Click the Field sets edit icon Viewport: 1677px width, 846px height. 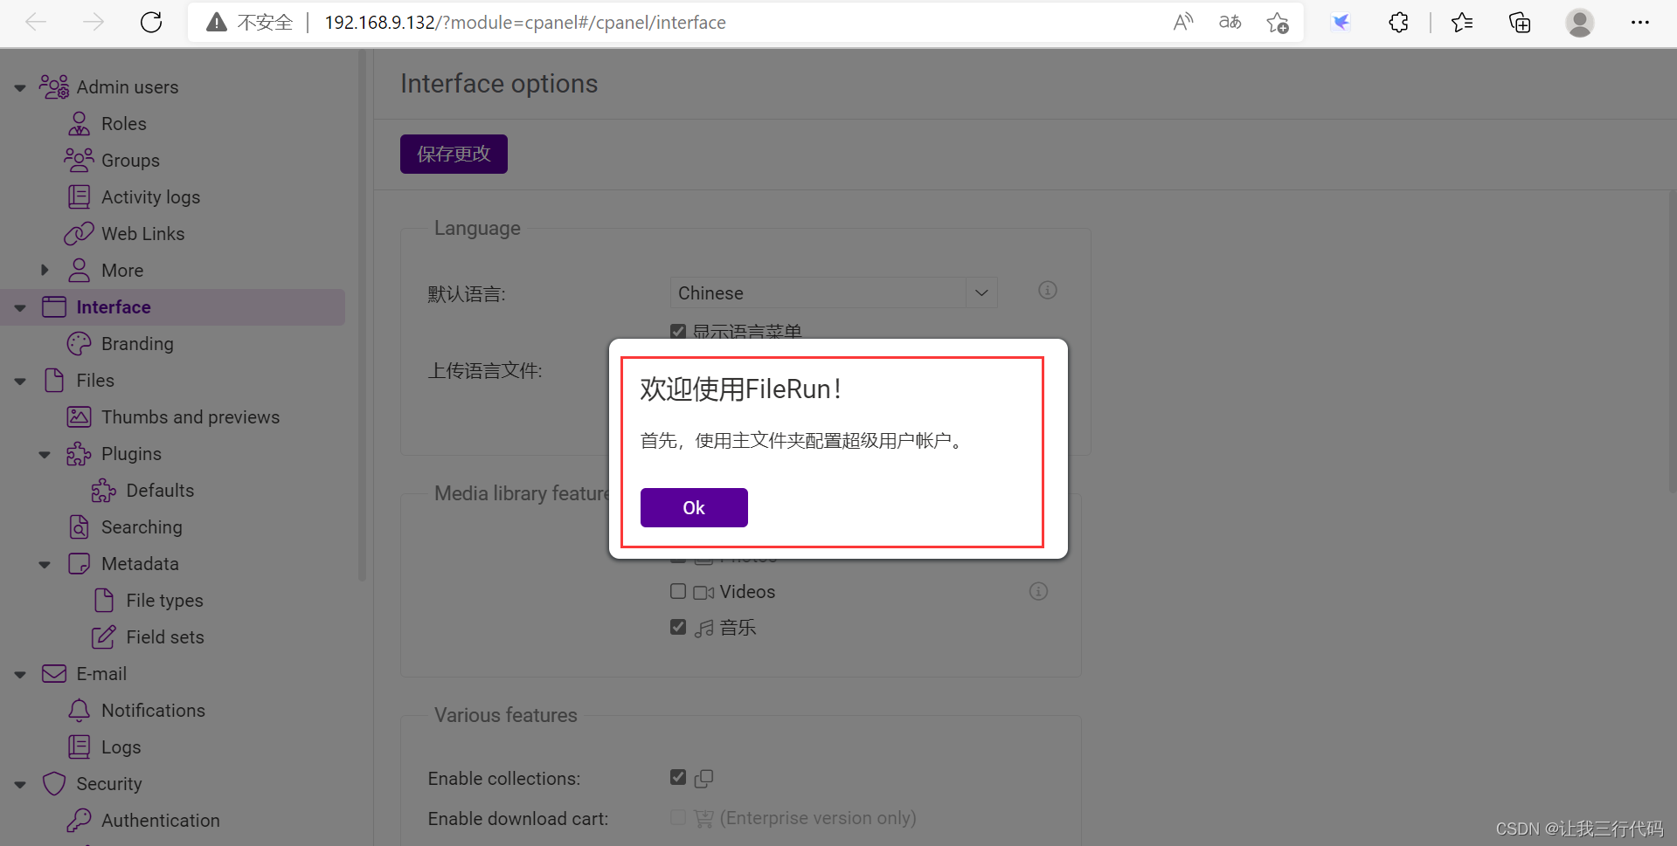click(103, 636)
